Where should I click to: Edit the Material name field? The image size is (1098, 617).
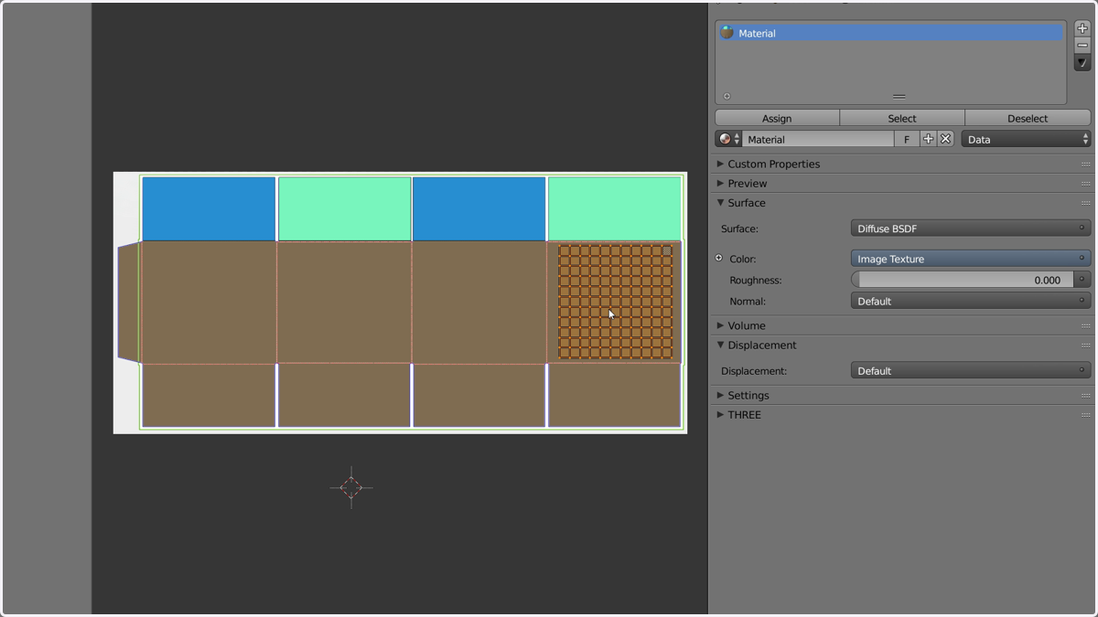point(818,139)
